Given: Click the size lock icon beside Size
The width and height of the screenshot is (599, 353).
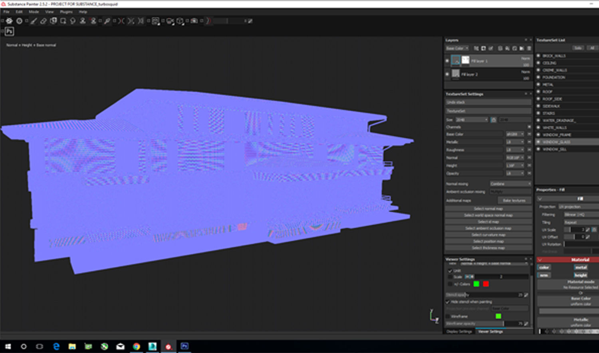Looking at the screenshot, I should pos(494,120).
